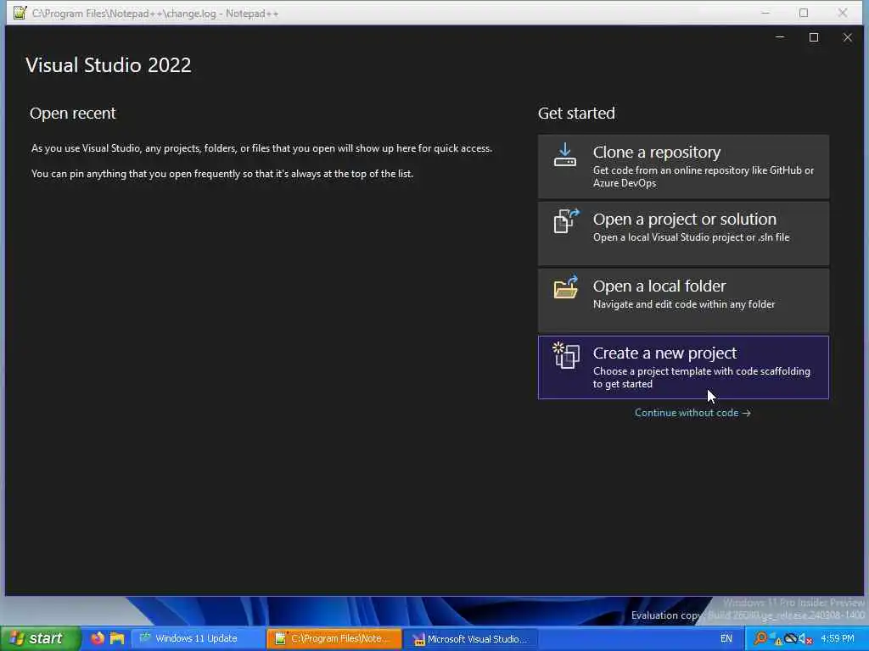This screenshot has width=869, height=651.
Task: Click the Create a new project icon
Action: point(566,355)
